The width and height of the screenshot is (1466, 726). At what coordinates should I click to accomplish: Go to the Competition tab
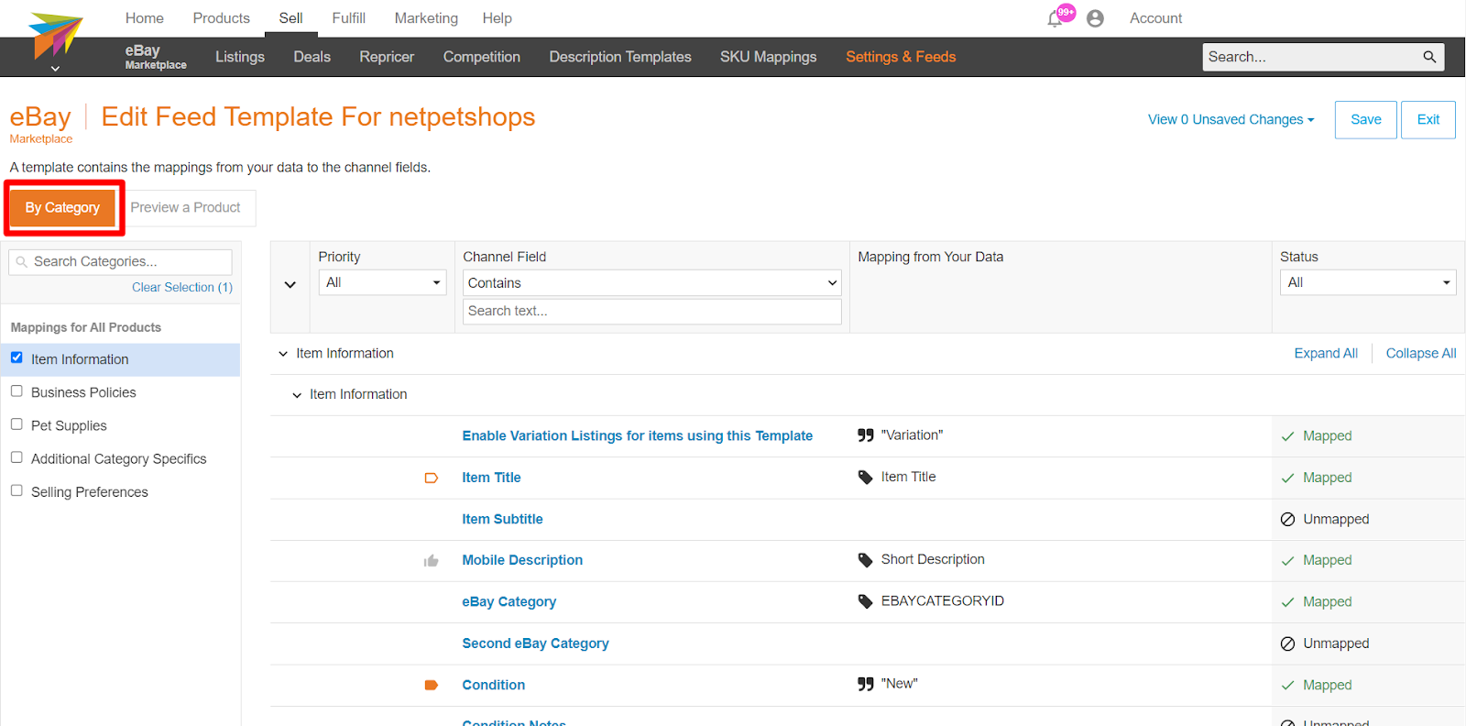[482, 57]
